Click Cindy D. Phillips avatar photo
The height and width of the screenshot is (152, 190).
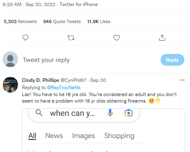point(10,85)
